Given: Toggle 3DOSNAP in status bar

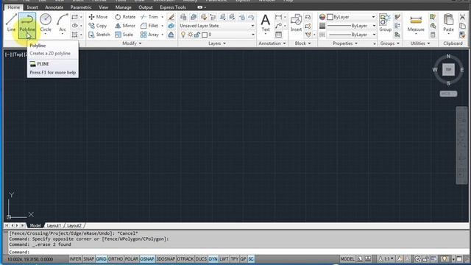Looking at the screenshot, I should point(166,259).
